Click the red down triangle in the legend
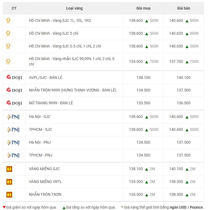This screenshot has width=208, height=210. pyautogui.click(x=4, y=207)
